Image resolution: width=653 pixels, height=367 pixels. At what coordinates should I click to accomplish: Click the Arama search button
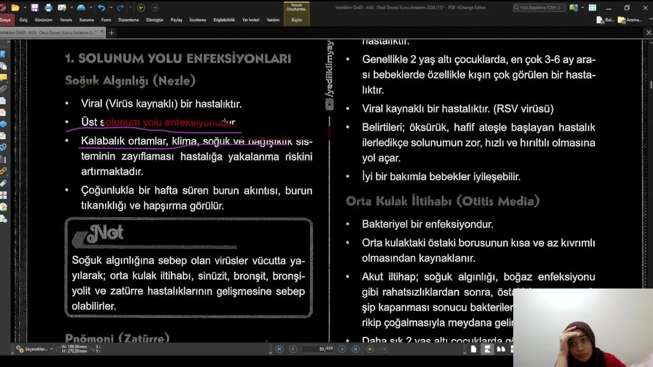(x=630, y=20)
